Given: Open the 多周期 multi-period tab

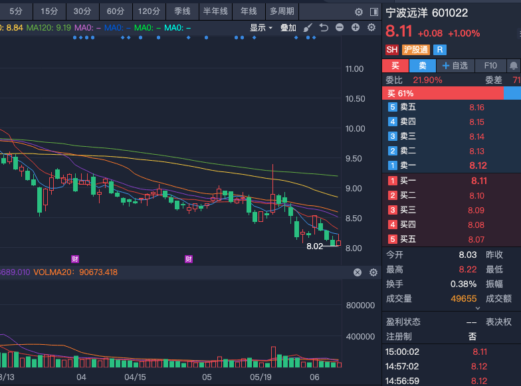Looking at the screenshot, I should tap(282, 11).
